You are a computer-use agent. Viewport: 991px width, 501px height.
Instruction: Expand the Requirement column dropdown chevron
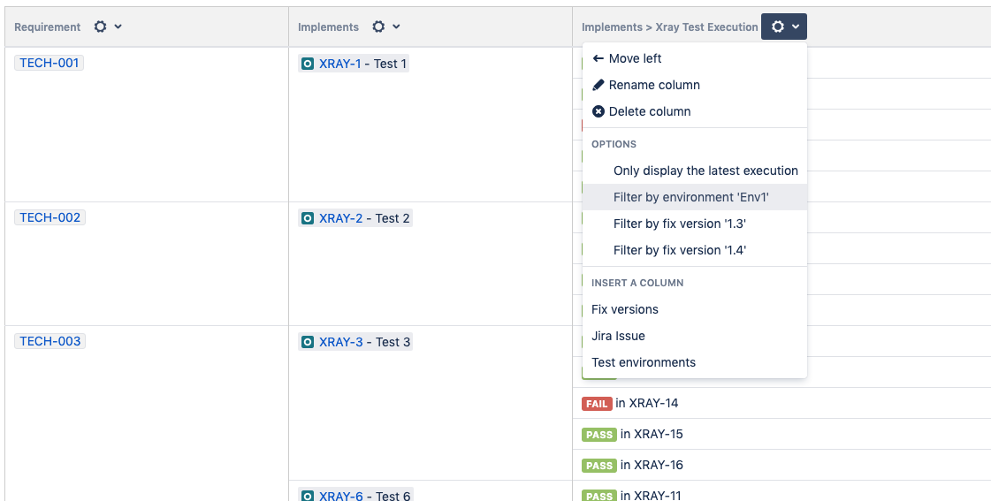(x=118, y=27)
